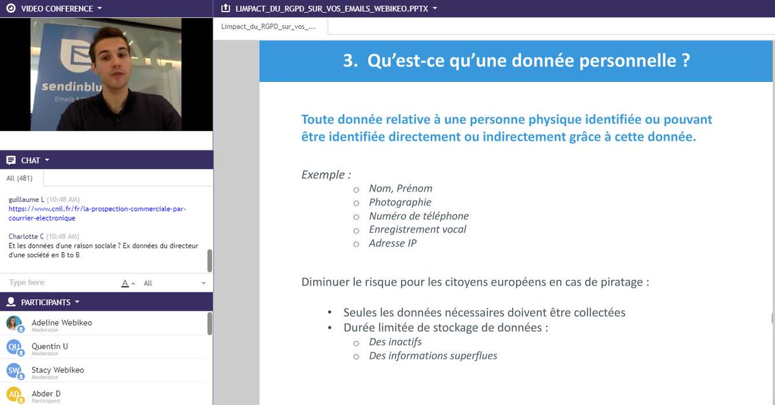Open the Video Conference panel dropdown arrow

click(x=99, y=9)
